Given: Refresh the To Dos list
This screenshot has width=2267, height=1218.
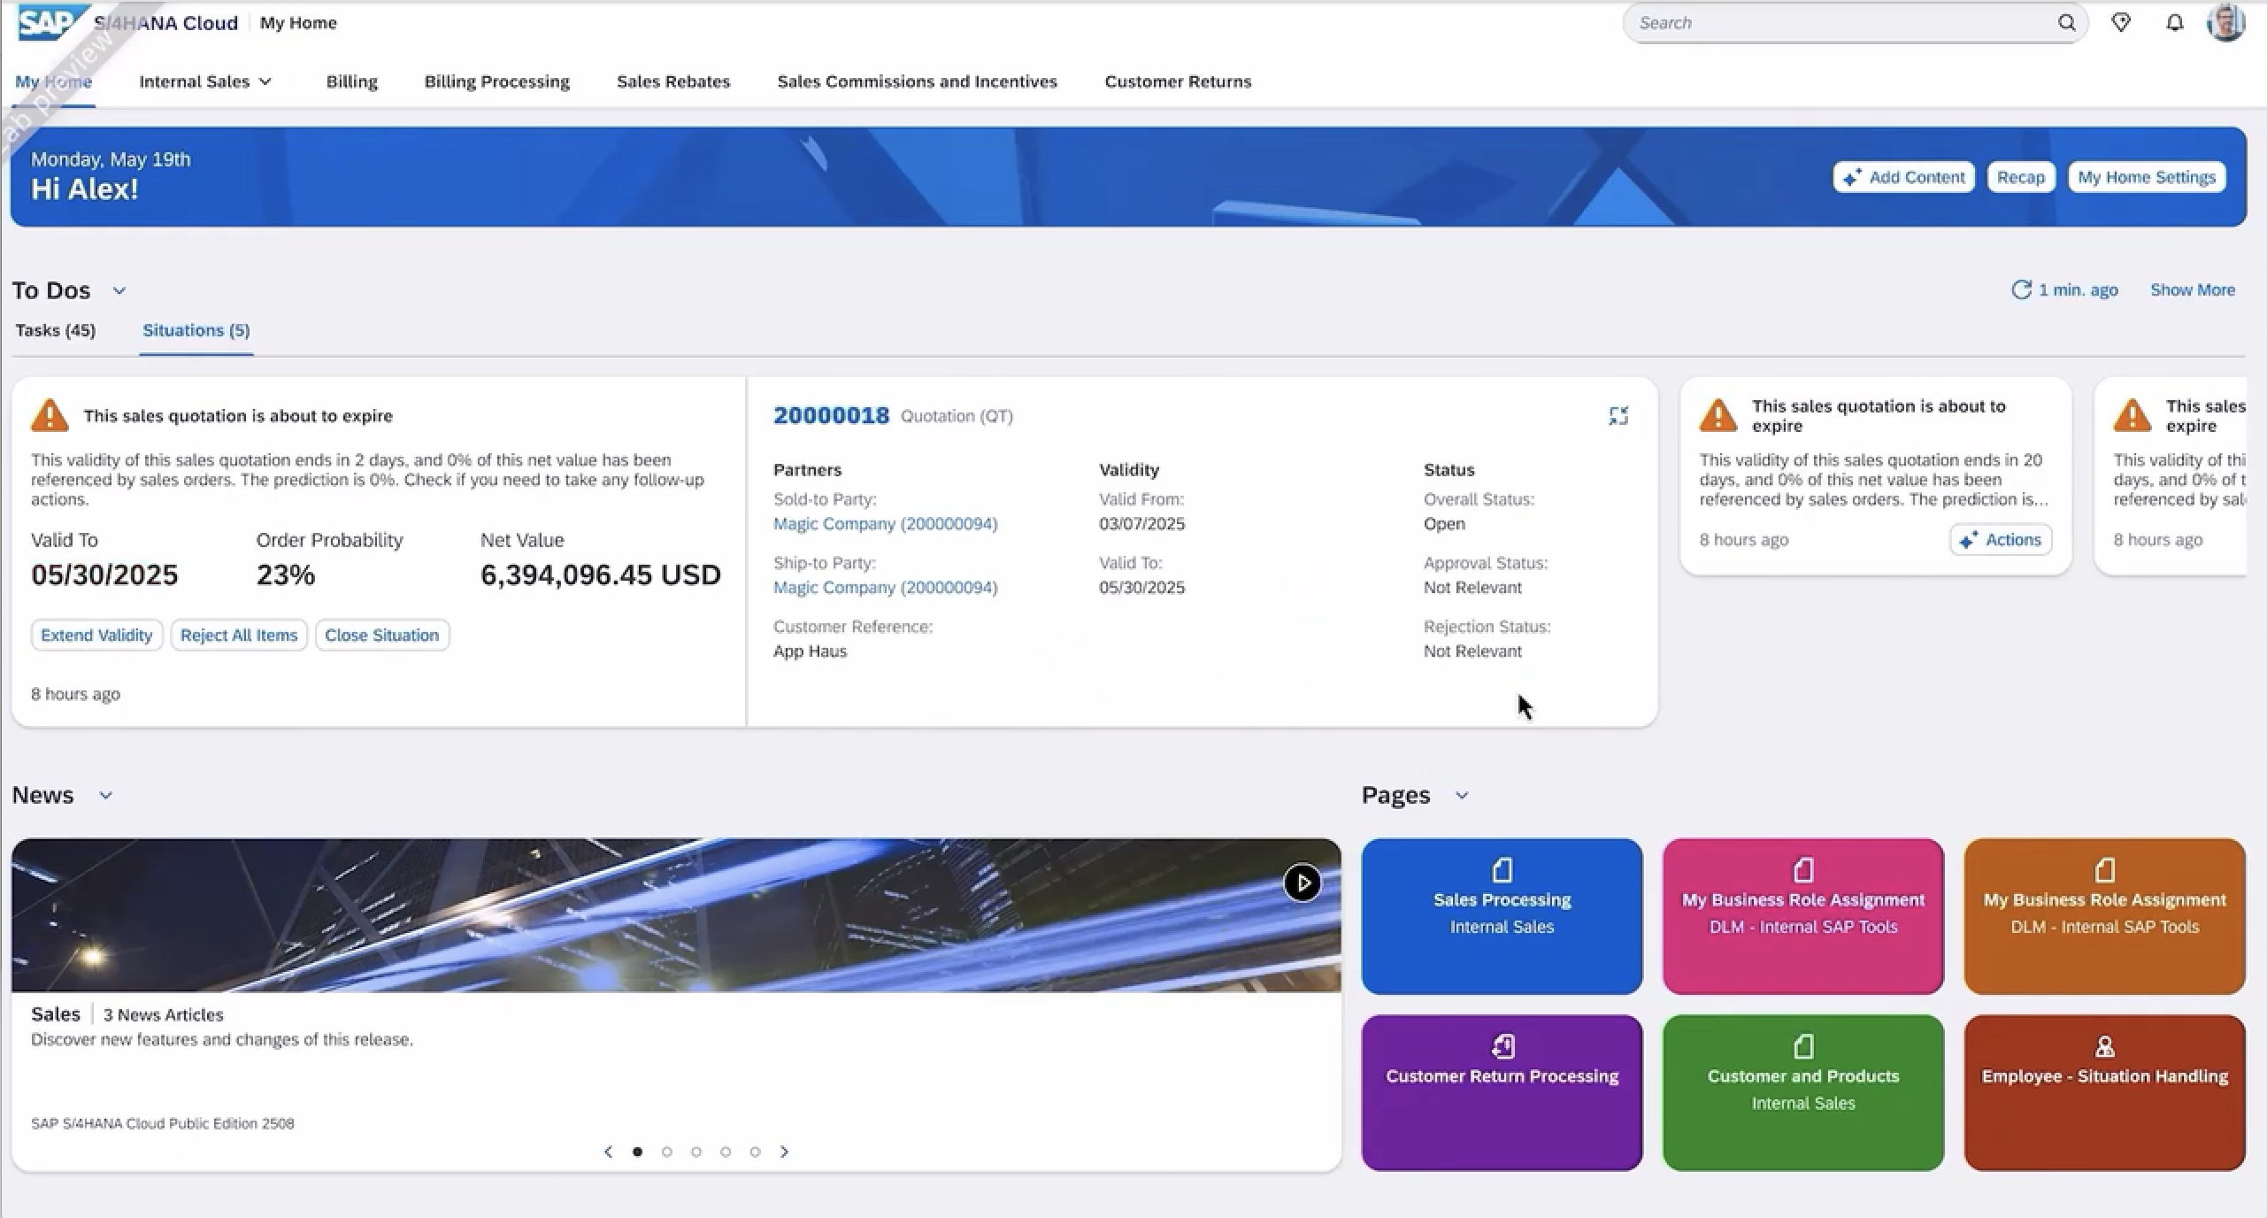Looking at the screenshot, I should coord(2021,289).
